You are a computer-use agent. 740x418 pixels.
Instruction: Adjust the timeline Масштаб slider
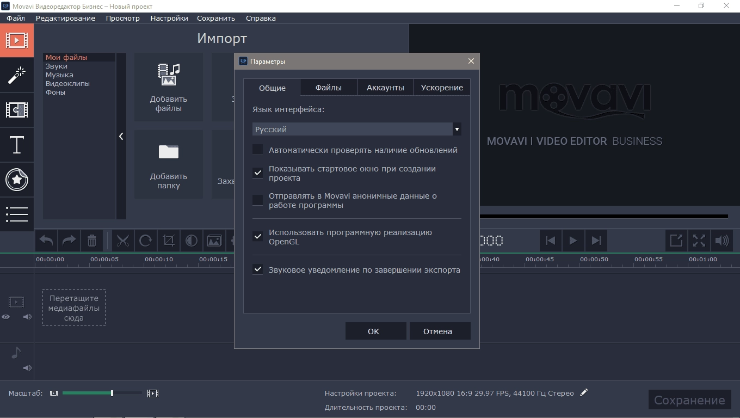pos(102,393)
